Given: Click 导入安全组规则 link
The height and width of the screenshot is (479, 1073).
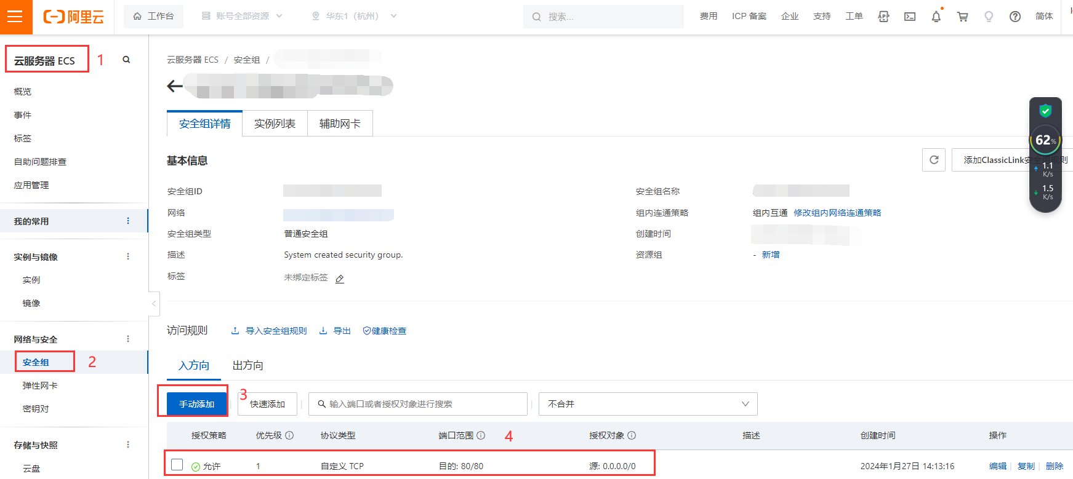Looking at the screenshot, I should coord(269,331).
